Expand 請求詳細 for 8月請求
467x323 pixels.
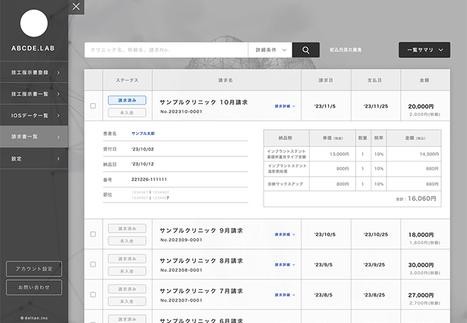point(285,265)
